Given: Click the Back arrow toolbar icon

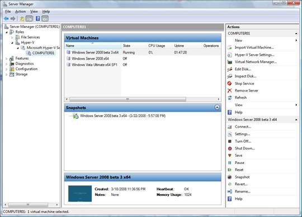Looking at the screenshot, I should tap(6, 18).
